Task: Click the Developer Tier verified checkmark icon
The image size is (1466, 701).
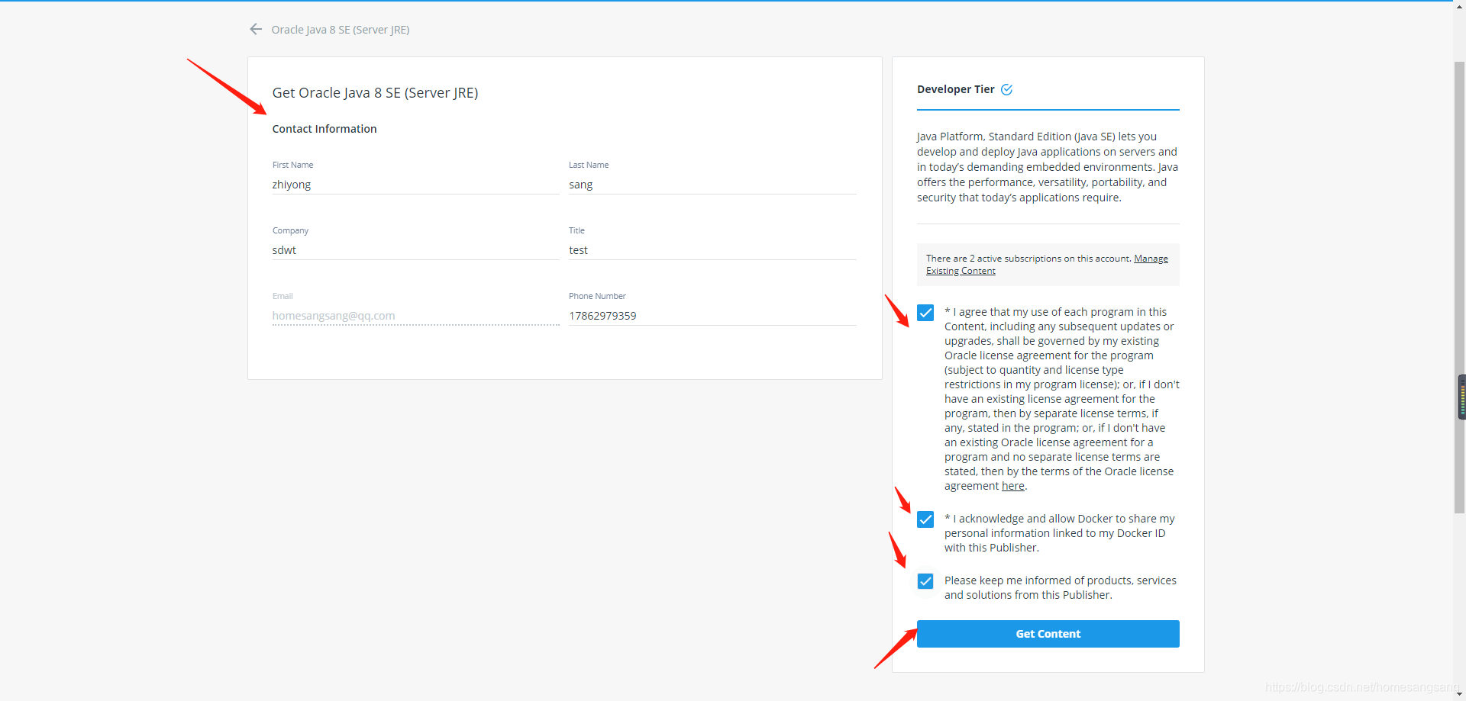Action: (1006, 89)
